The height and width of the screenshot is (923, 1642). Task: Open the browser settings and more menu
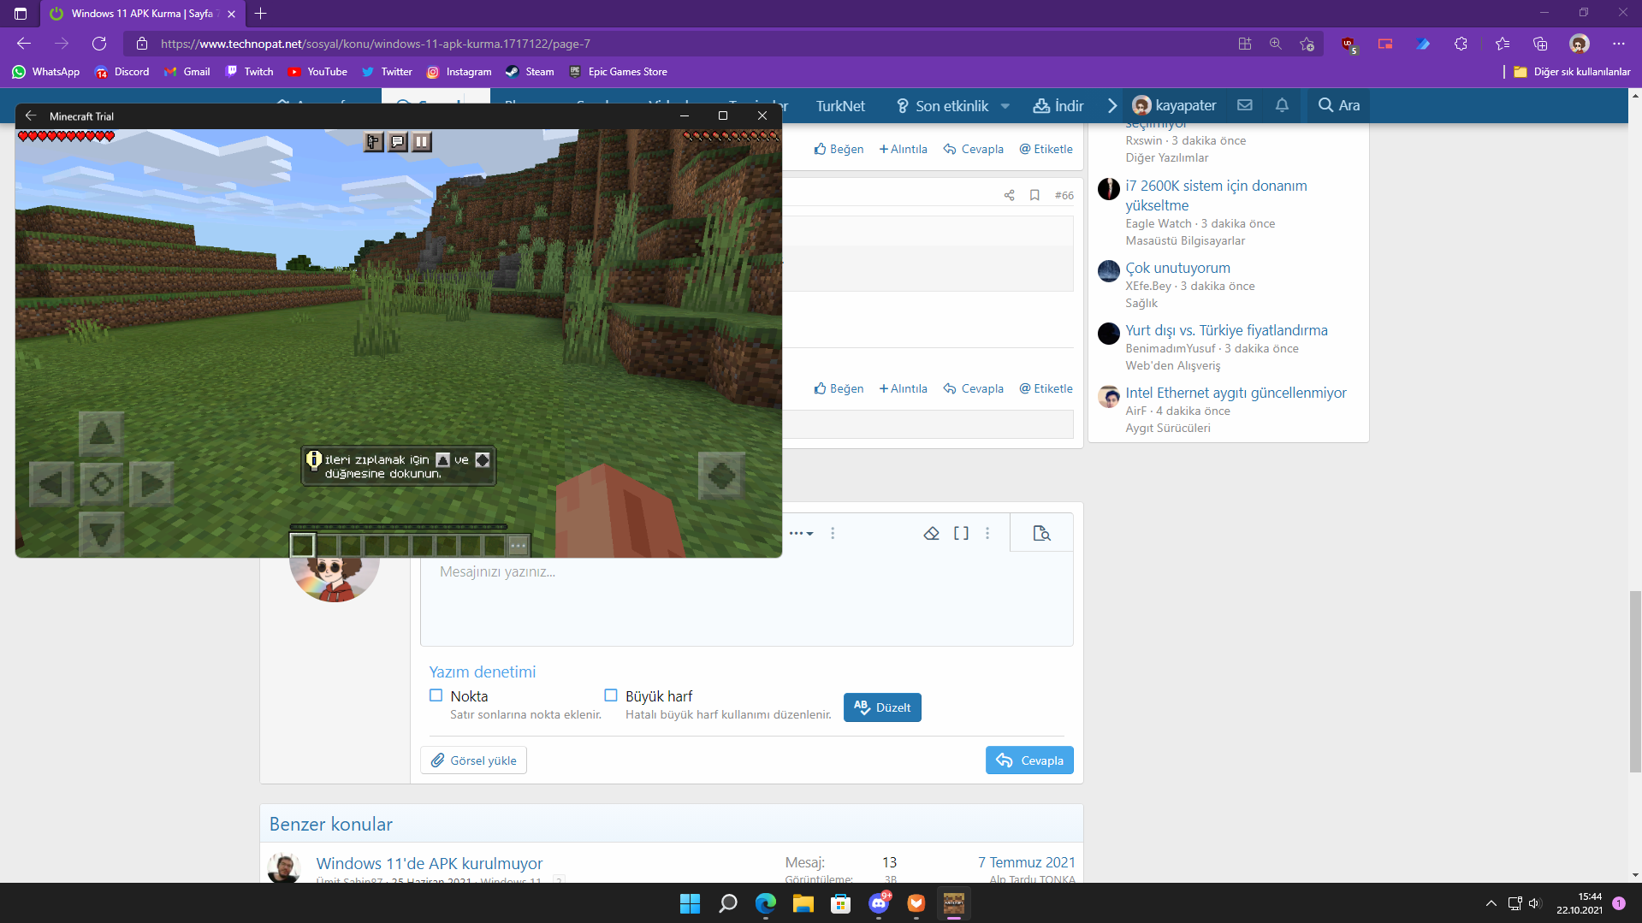(1619, 44)
